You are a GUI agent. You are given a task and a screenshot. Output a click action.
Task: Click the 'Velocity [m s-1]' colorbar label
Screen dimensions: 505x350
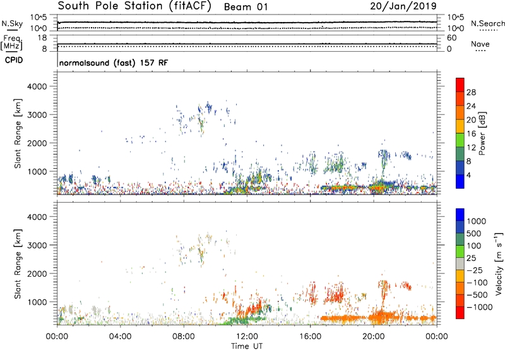click(x=499, y=263)
